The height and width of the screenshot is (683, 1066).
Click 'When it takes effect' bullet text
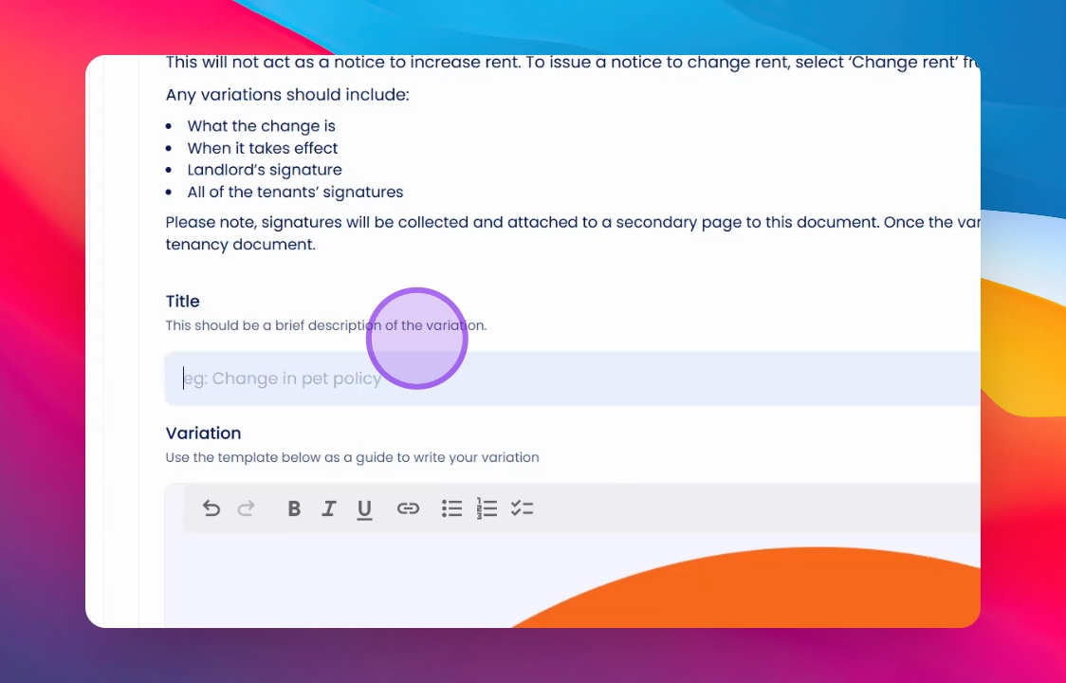point(263,148)
